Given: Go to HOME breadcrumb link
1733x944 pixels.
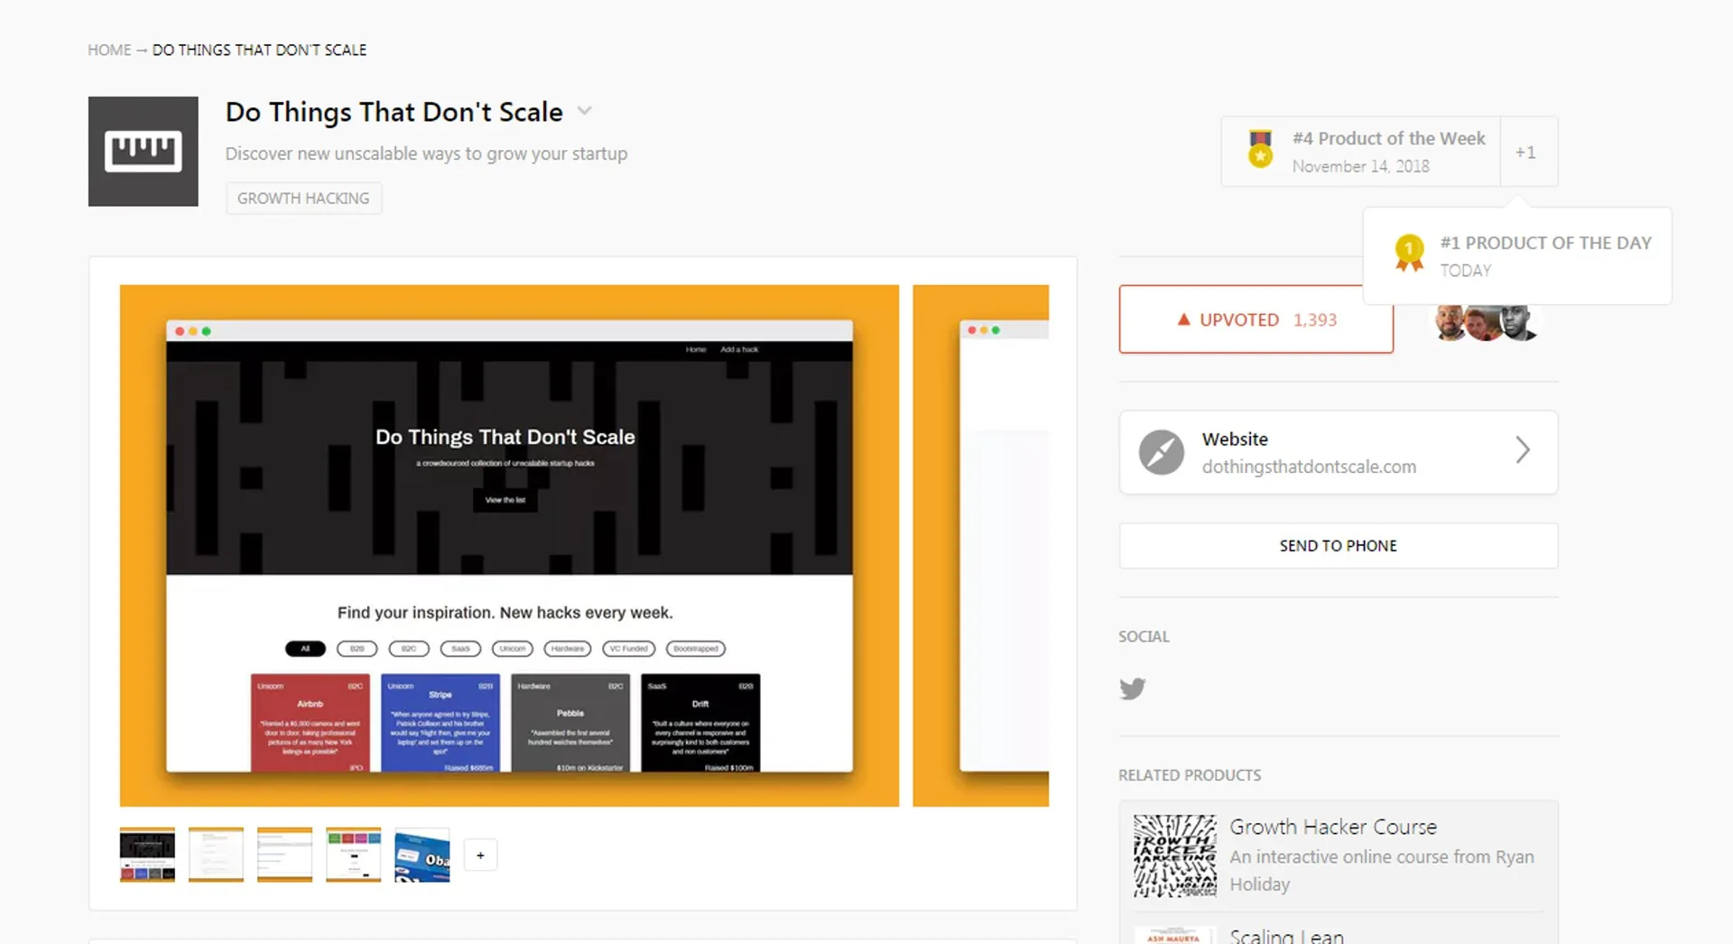Looking at the screenshot, I should 109,50.
